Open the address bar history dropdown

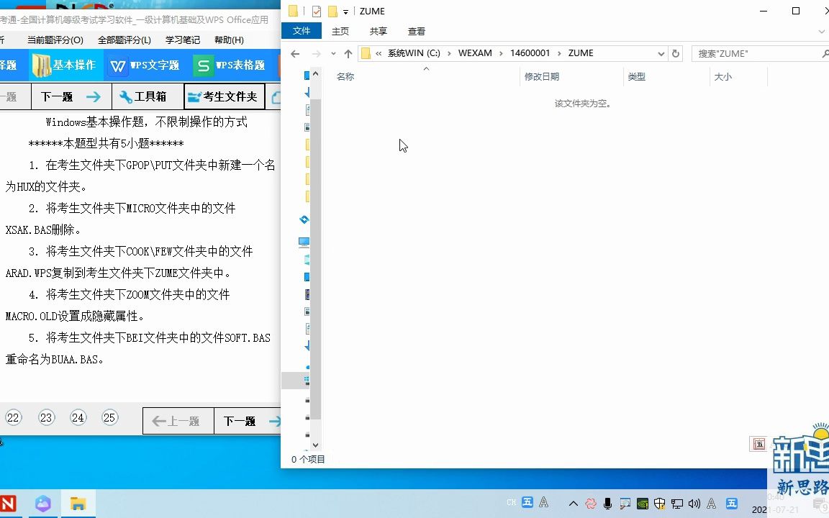tap(660, 53)
